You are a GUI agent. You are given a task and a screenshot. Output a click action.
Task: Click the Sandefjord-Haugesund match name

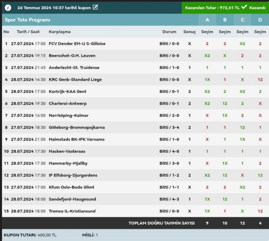73,199
